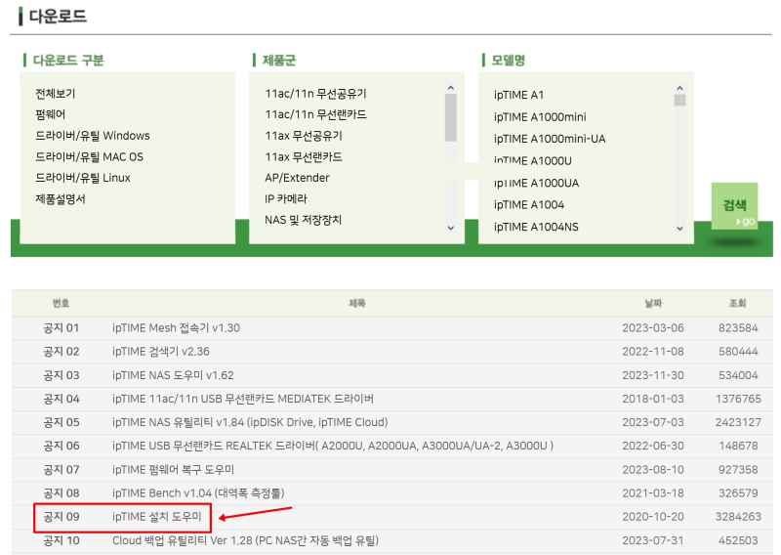
Task: Click down arrow of 모델명 list scrollbar
Action: pyautogui.click(x=679, y=229)
